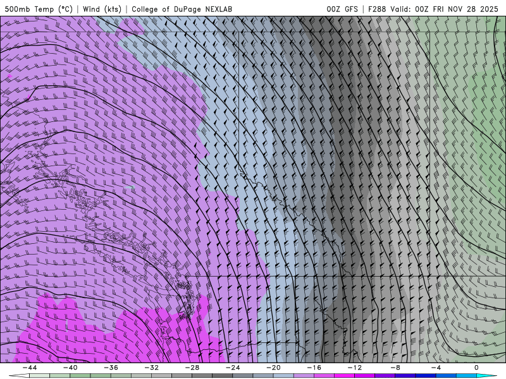Click the -28 color bar label

[192, 368]
